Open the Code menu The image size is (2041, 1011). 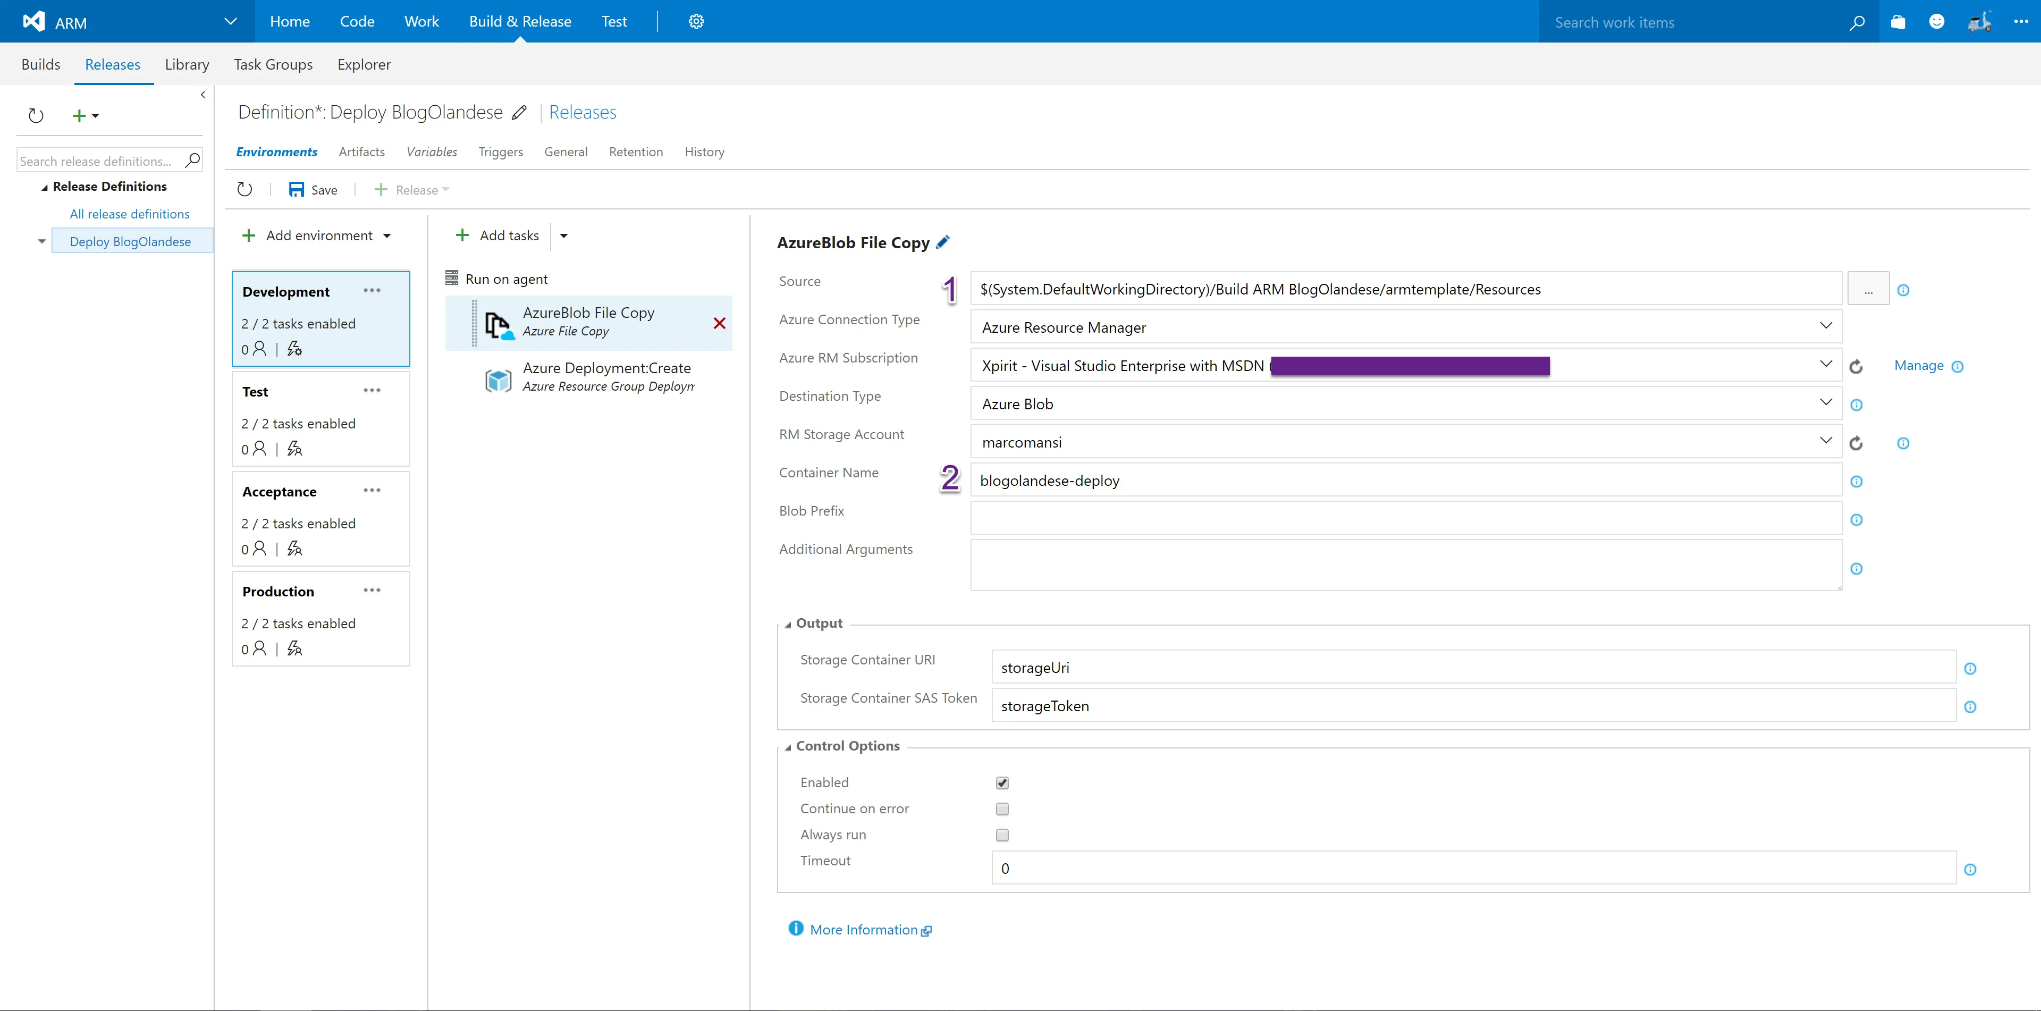coord(357,21)
